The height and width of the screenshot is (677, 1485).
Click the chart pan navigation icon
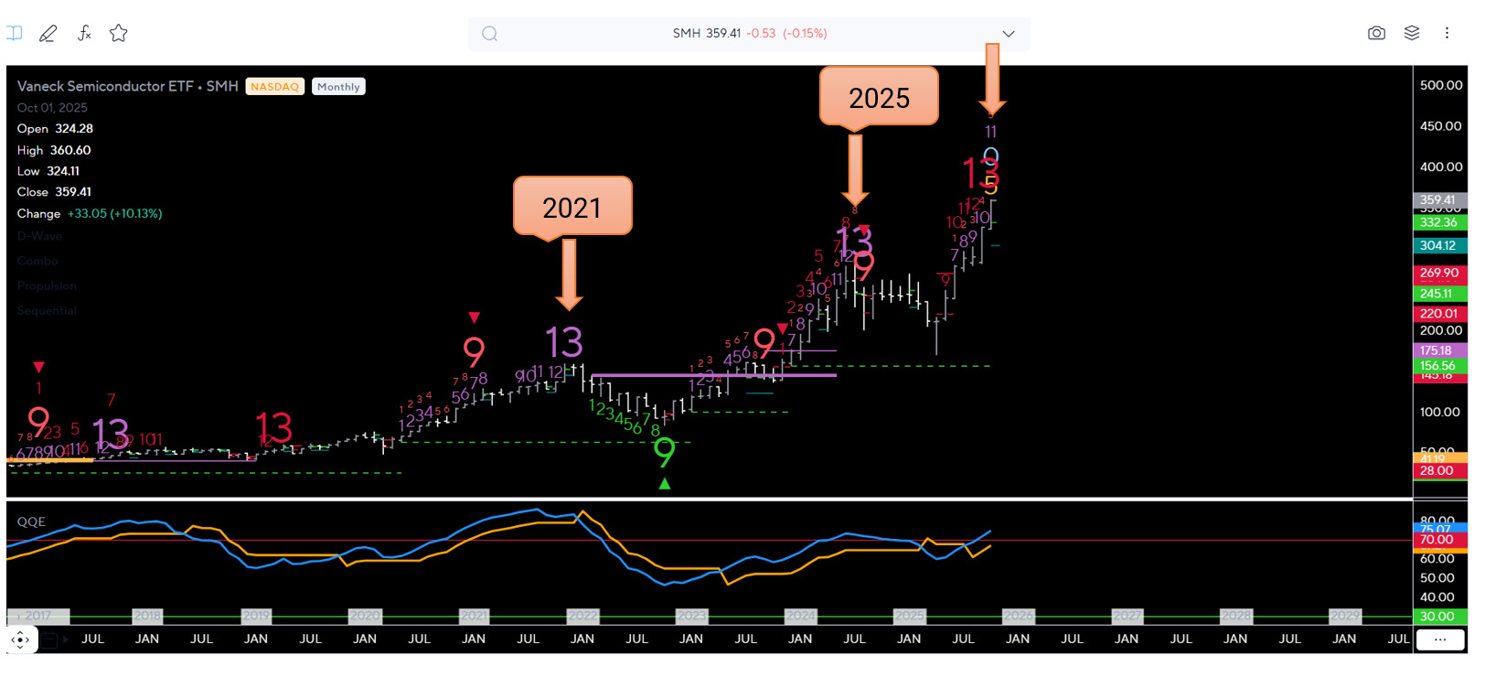coord(20,639)
